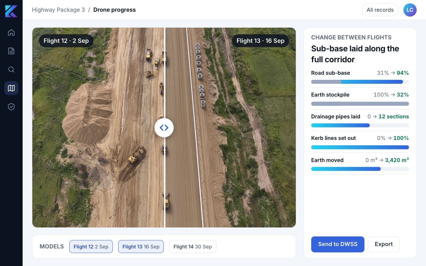The width and height of the screenshot is (426, 266).
Task: Click Send to DWSS button
Action: (338, 244)
